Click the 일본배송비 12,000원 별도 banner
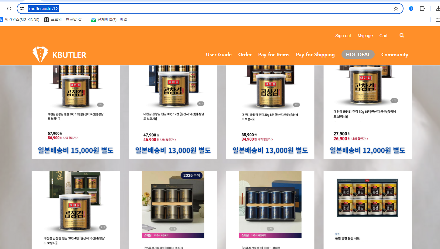The width and height of the screenshot is (440, 249). 367,150
